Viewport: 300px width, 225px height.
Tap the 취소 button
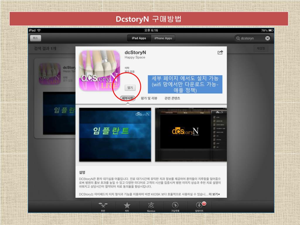click(x=35, y=38)
